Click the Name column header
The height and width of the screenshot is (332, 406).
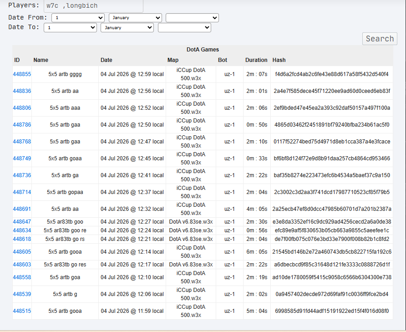[x=41, y=60]
